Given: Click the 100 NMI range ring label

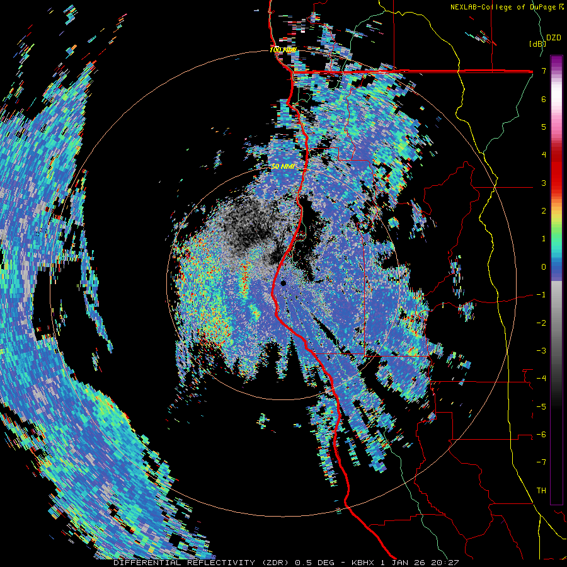Looking at the screenshot, I should coord(283,50).
